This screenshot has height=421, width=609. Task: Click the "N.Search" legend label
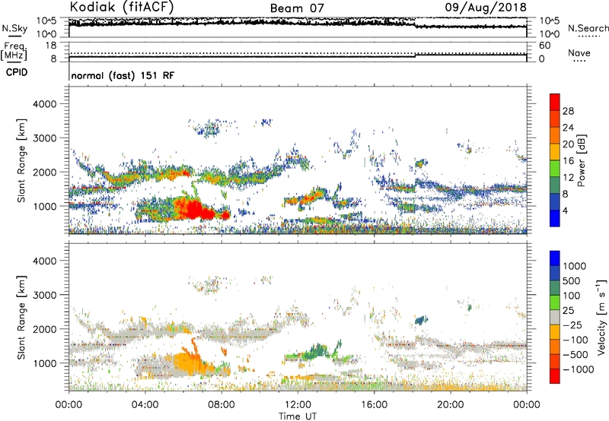click(588, 28)
